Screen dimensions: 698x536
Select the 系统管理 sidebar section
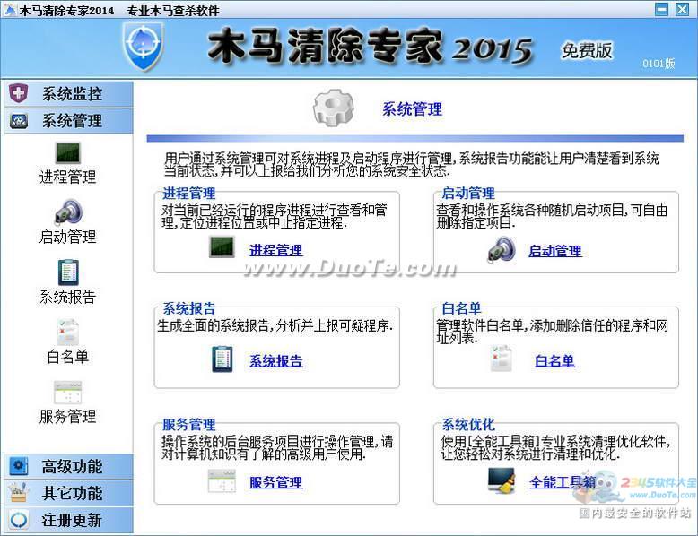[x=68, y=120]
